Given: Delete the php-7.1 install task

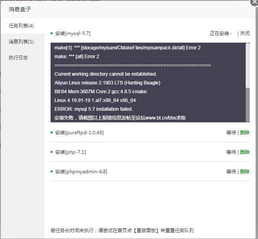Looking at the screenshot, I should [245, 152].
